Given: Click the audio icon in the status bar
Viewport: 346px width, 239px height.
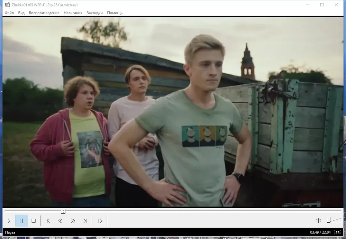Looking at the screenshot, I should tap(338, 232).
